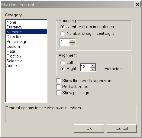Image resolution: width=142 pixels, height=138 pixels.
Task: Click the alignment characters input field
Action: pyautogui.click(x=85, y=67)
